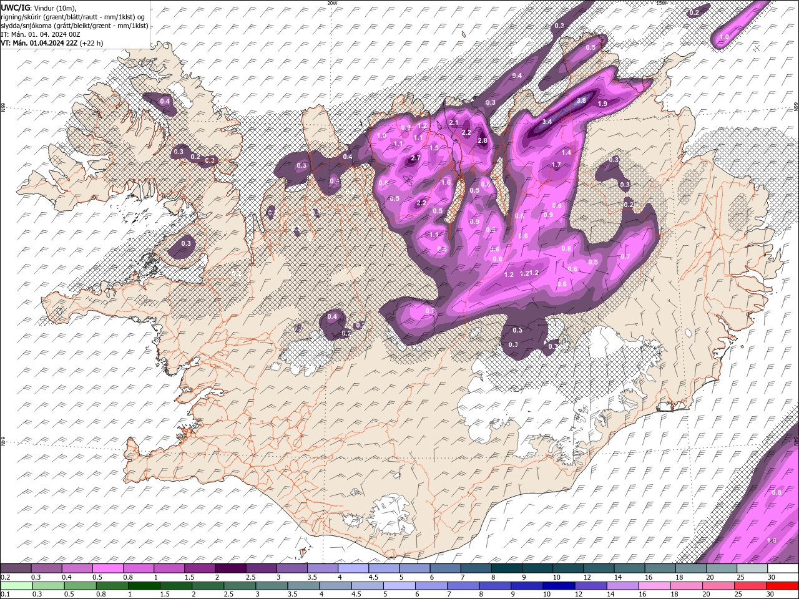Click the 1.4 snowfall value on map

tap(566, 152)
